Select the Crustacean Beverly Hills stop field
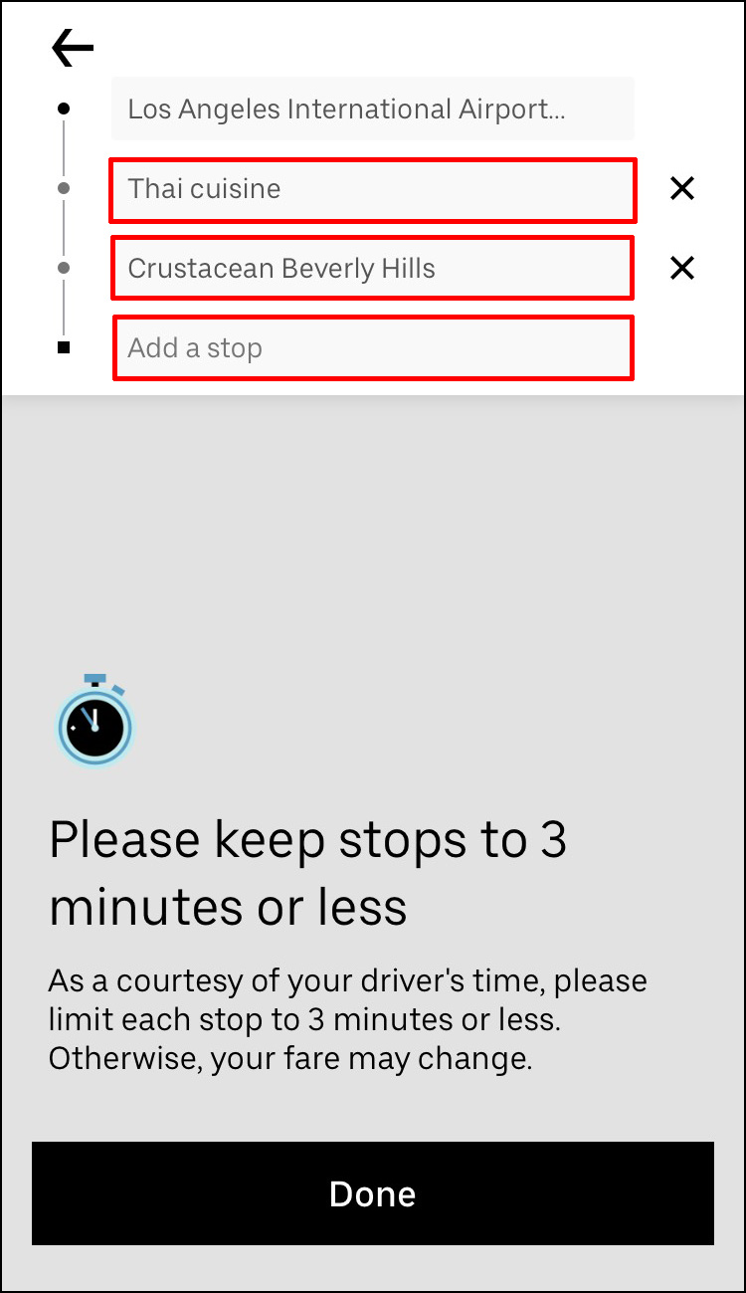 click(373, 268)
